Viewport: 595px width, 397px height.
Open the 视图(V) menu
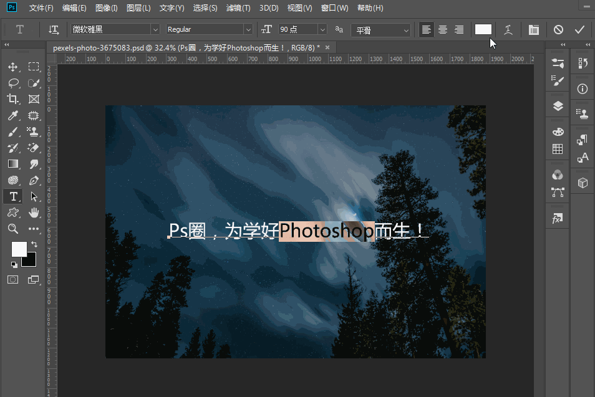pos(299,8)
